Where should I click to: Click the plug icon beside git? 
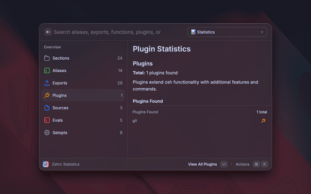(x=263, y=120)
